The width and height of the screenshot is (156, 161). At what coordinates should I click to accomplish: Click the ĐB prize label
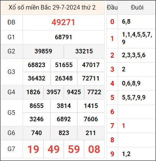click(x=11, y=23)
